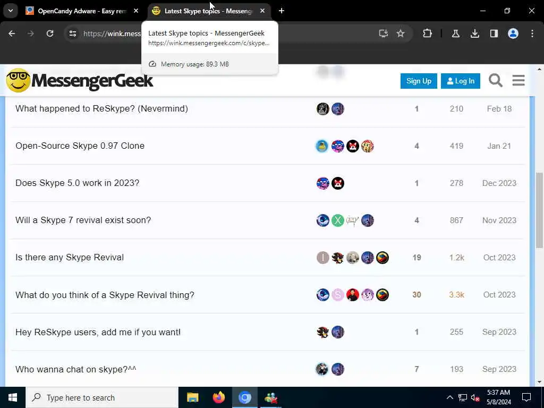Click pink S avatar on Skype Revival thing row
The width and height of the screenshot is (544, 408).
click(337, 295)
